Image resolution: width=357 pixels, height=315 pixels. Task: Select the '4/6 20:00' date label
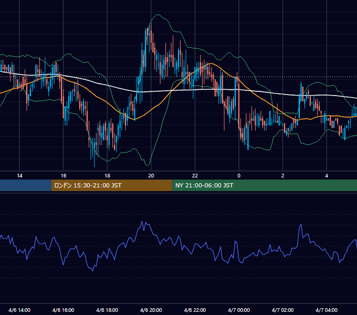[151, 310]
